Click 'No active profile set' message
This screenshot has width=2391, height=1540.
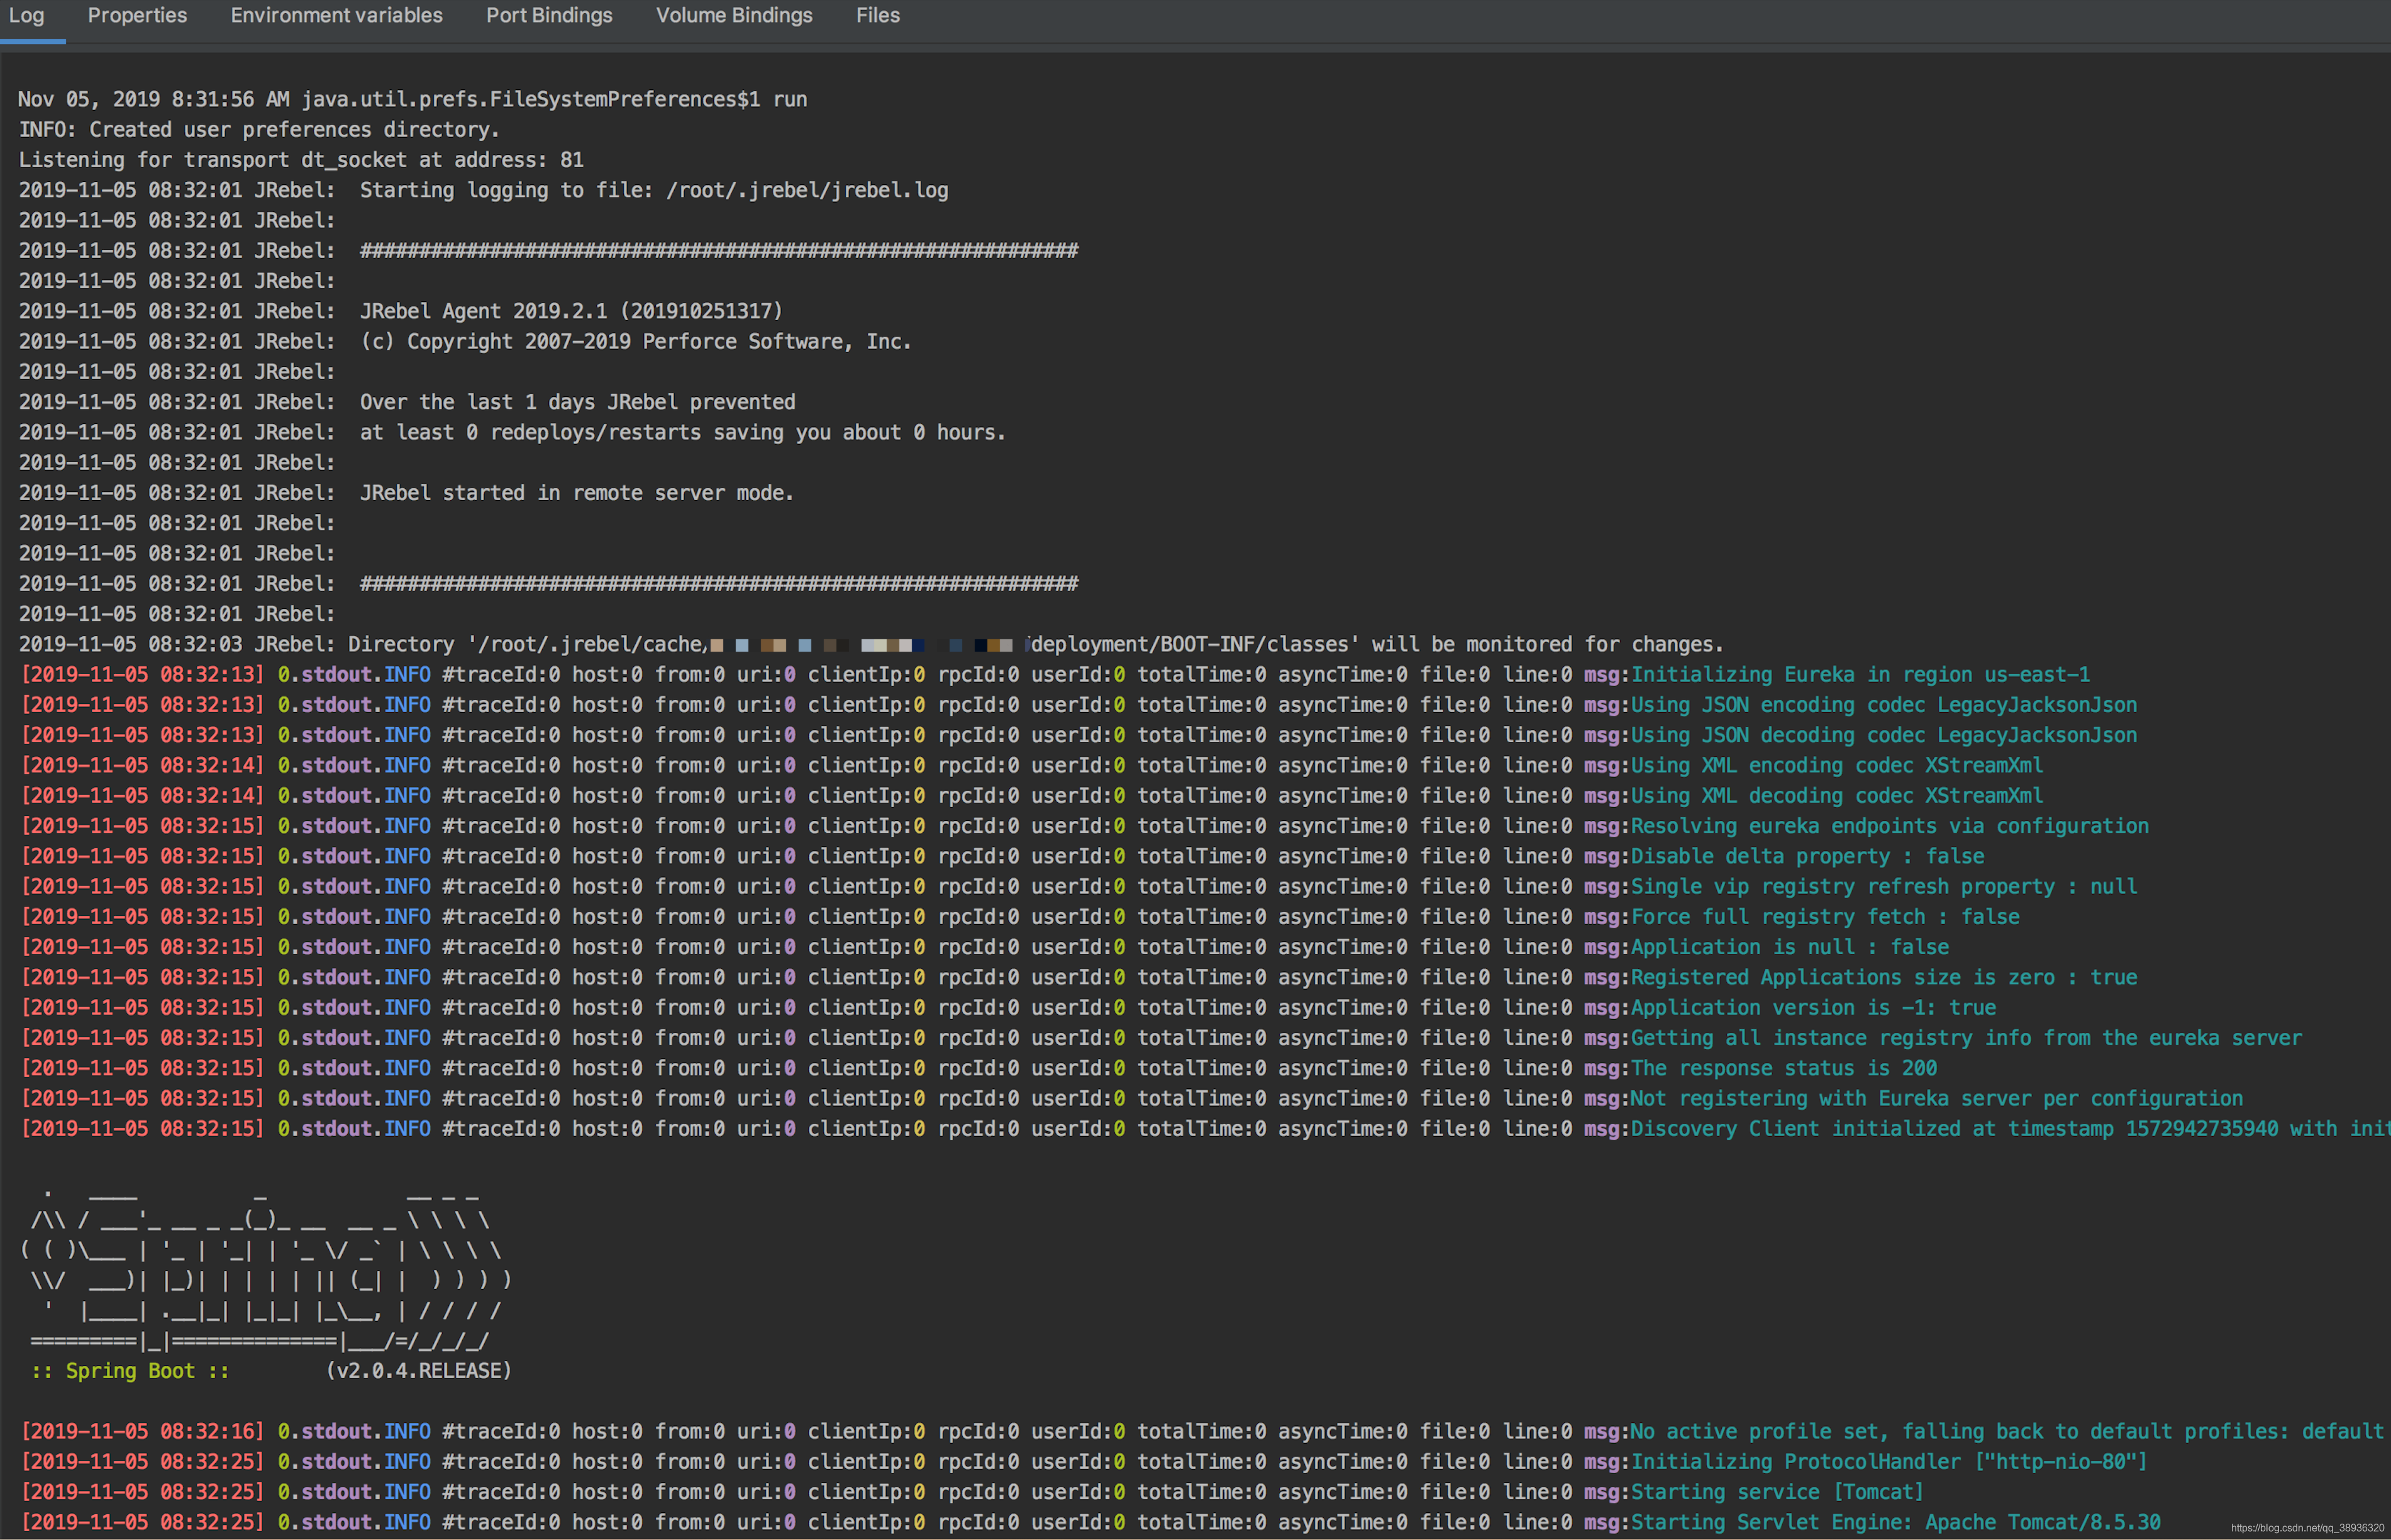tap(2008, 1432)
